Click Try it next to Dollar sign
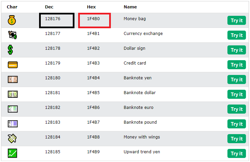Screen dimensions: 250x162 click(x=237, y=50)
